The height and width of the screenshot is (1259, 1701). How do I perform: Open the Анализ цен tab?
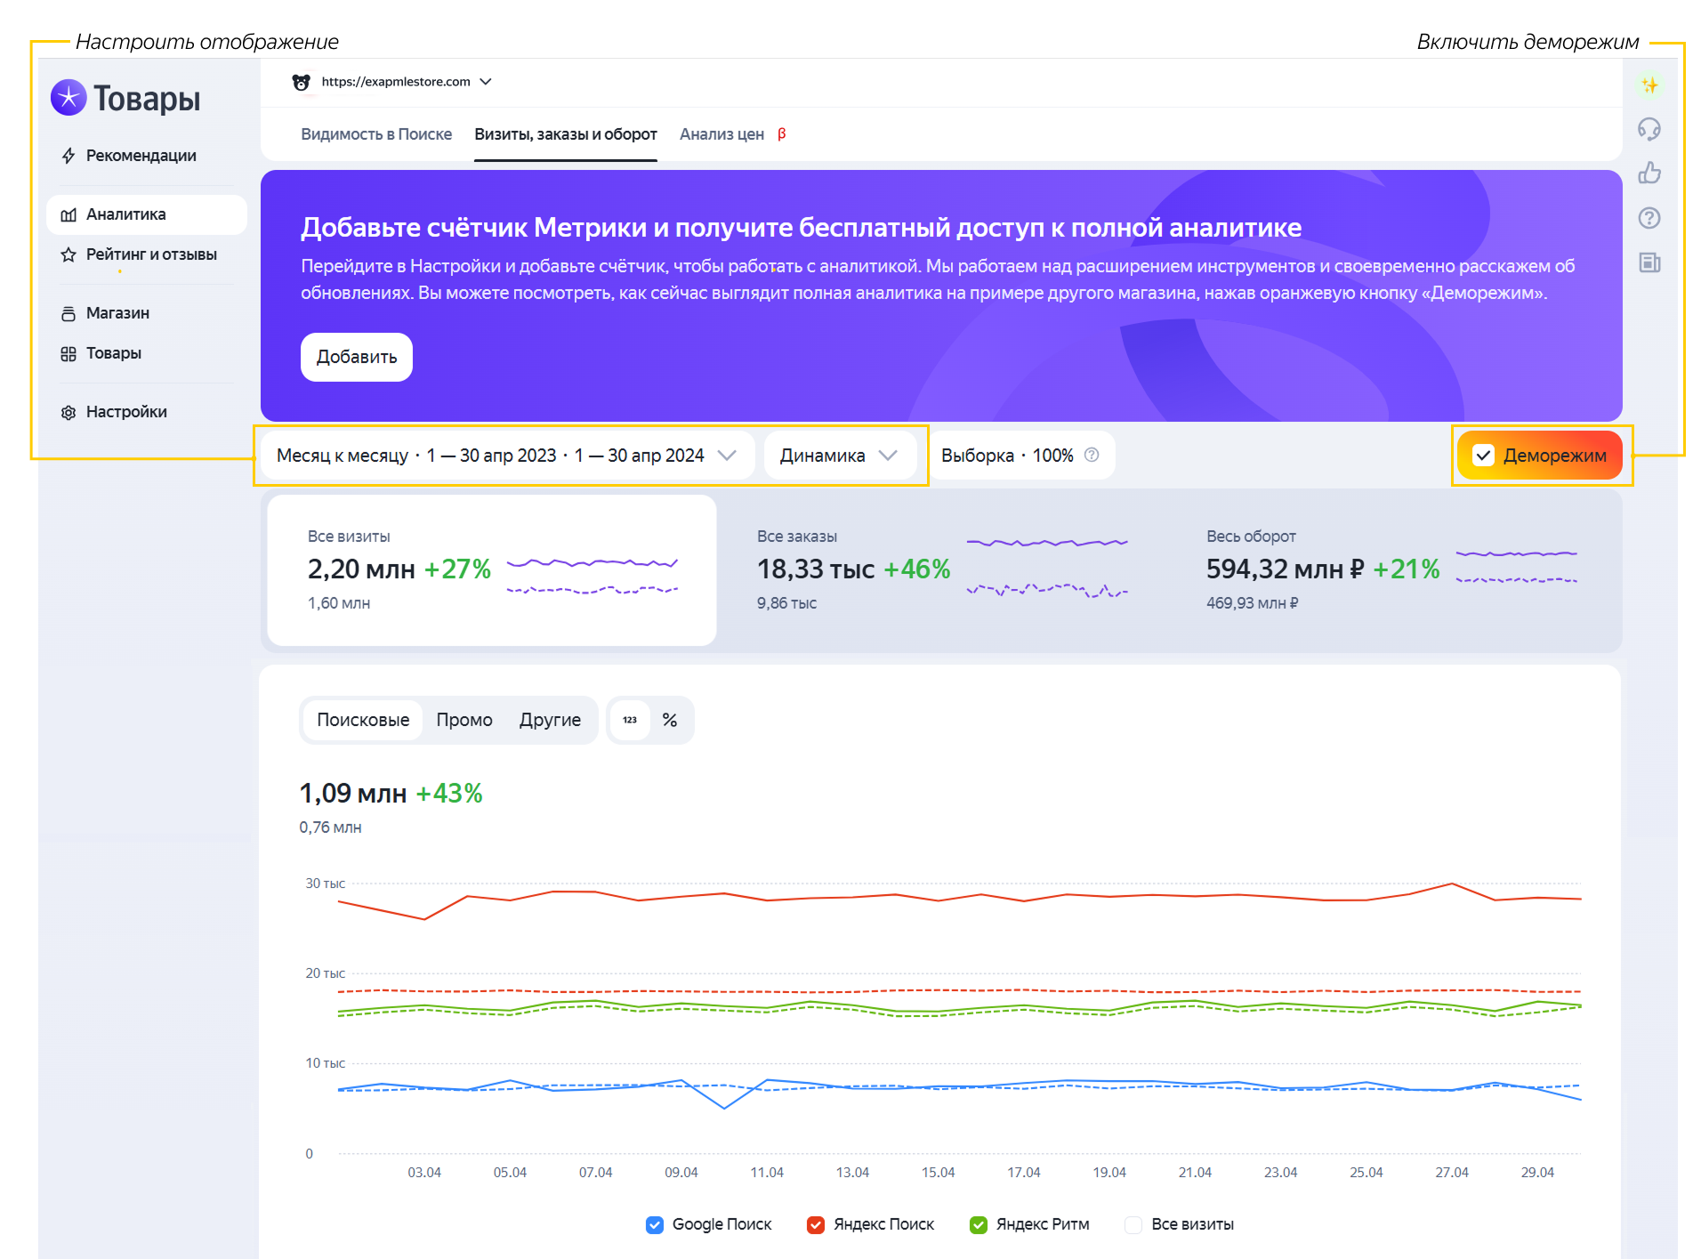pos(722,134)
